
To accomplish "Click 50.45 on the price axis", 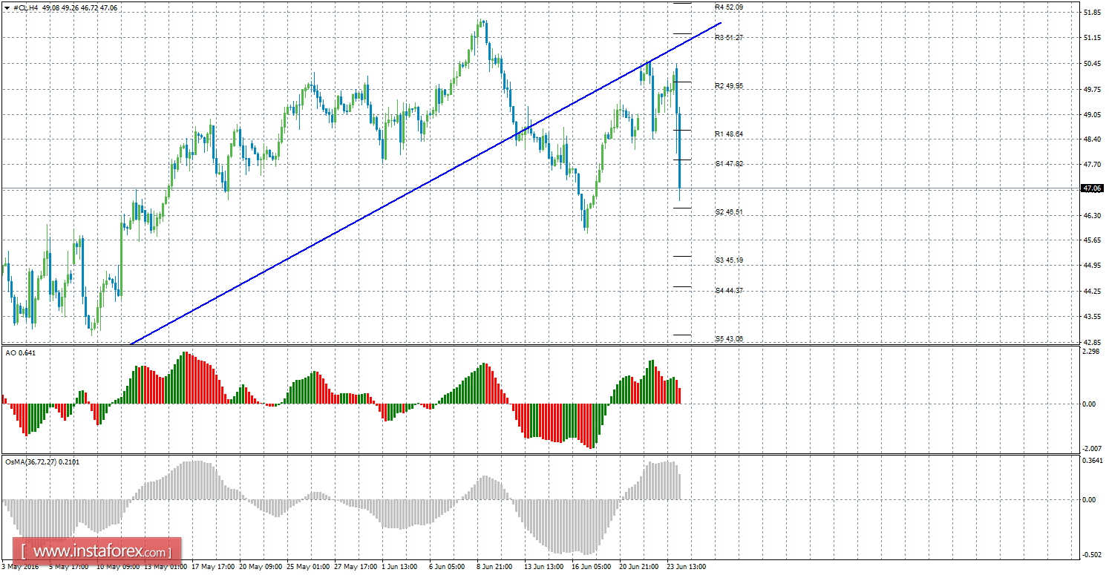I will coord(1092,64).
